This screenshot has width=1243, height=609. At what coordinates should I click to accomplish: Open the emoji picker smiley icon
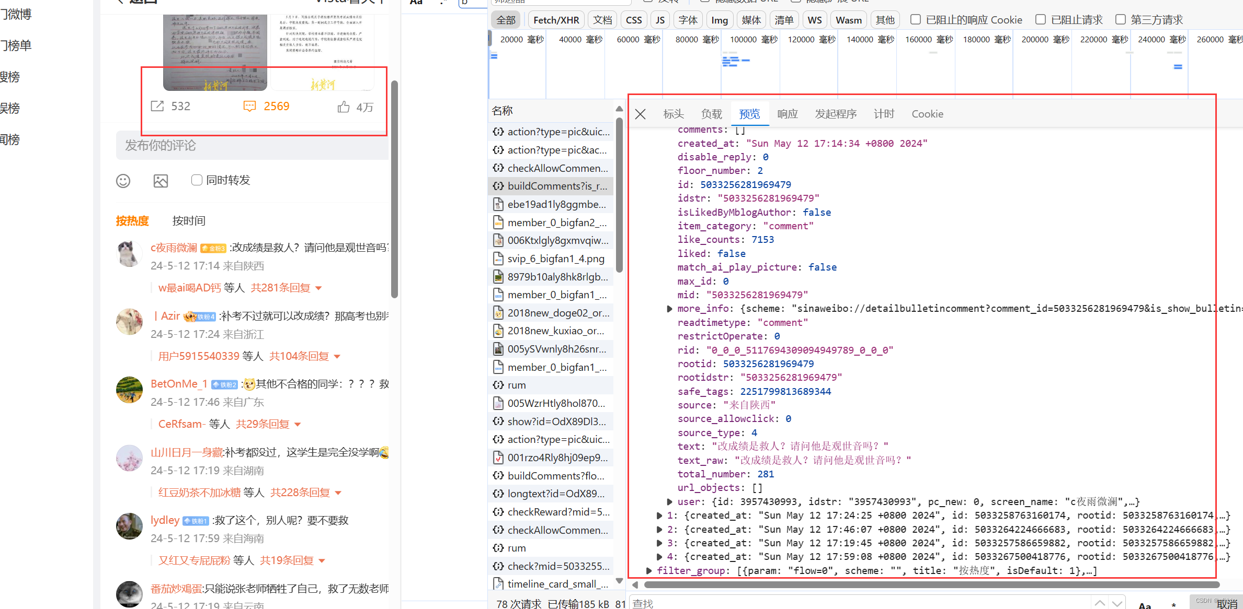[x=123, y=181]
